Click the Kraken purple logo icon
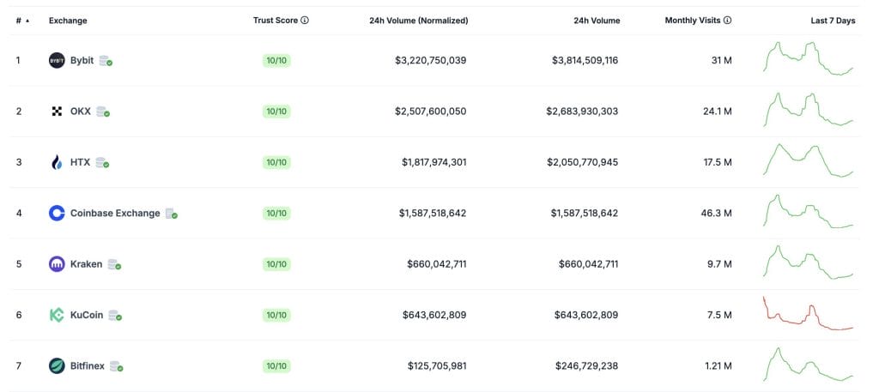879x392 pixels. [x=57, y=264]
